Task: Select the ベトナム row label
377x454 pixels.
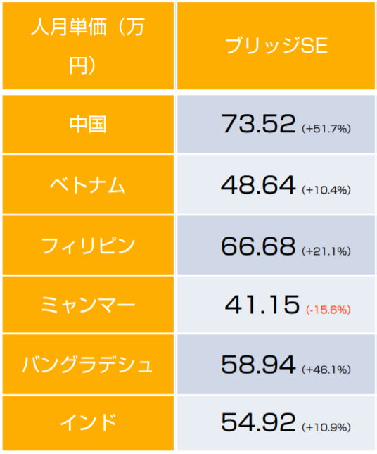Action: pos(88,185)
